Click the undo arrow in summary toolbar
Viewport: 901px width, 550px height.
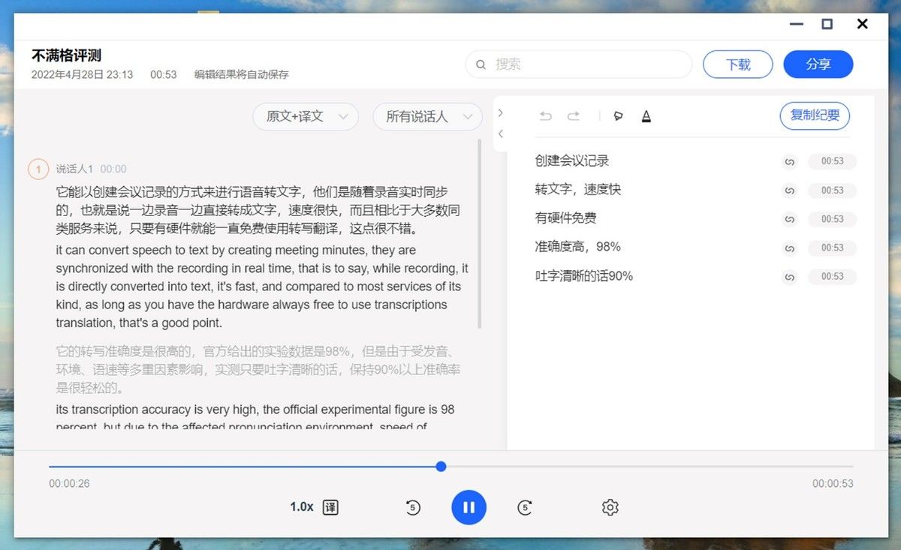[x=546, y=116]
